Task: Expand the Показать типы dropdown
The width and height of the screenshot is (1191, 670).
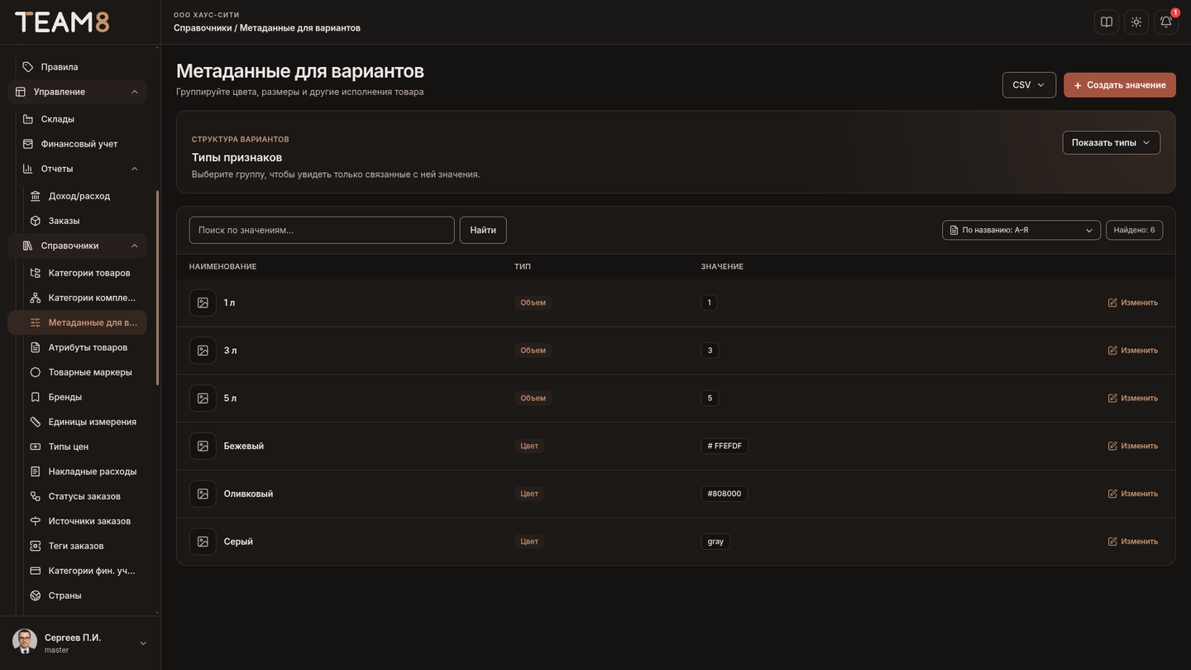Action: 1111,142
